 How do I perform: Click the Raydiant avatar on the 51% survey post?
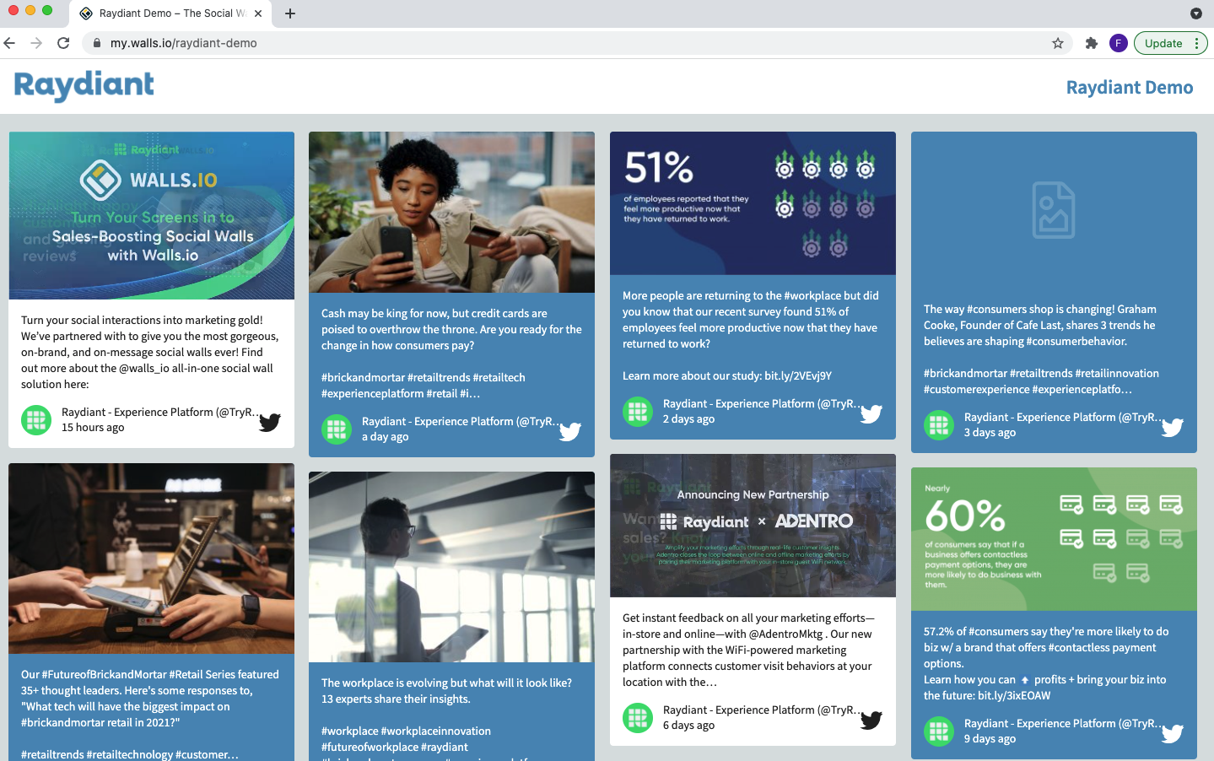[638, 411]
